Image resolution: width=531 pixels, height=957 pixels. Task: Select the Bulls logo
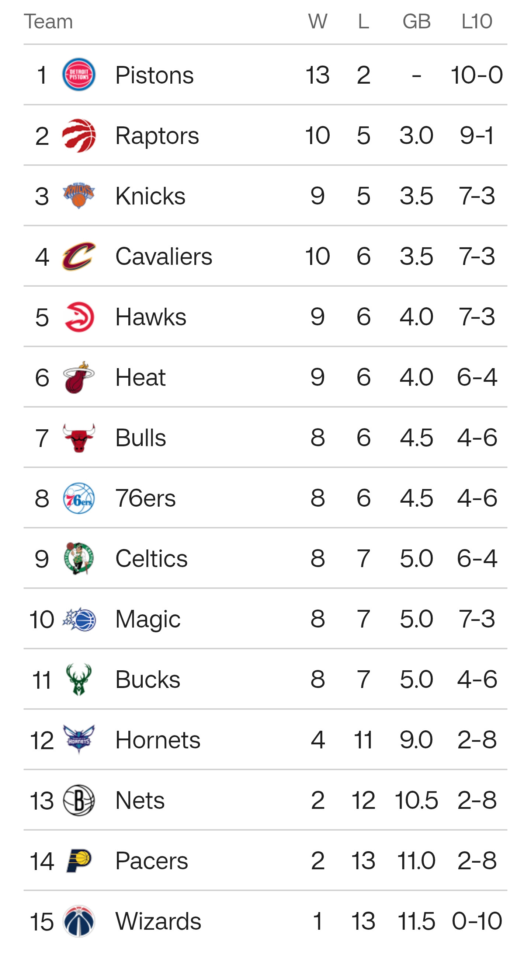click(x=79, y=438)
